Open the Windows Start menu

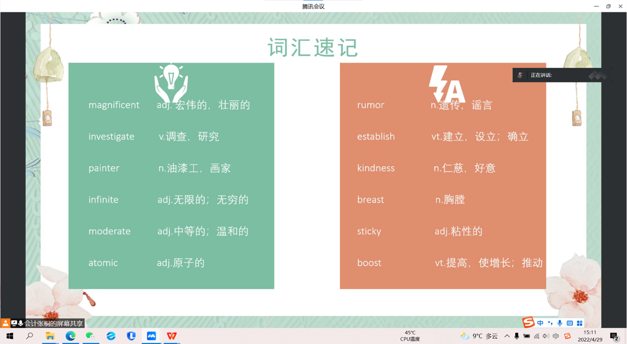pos(9,336)
